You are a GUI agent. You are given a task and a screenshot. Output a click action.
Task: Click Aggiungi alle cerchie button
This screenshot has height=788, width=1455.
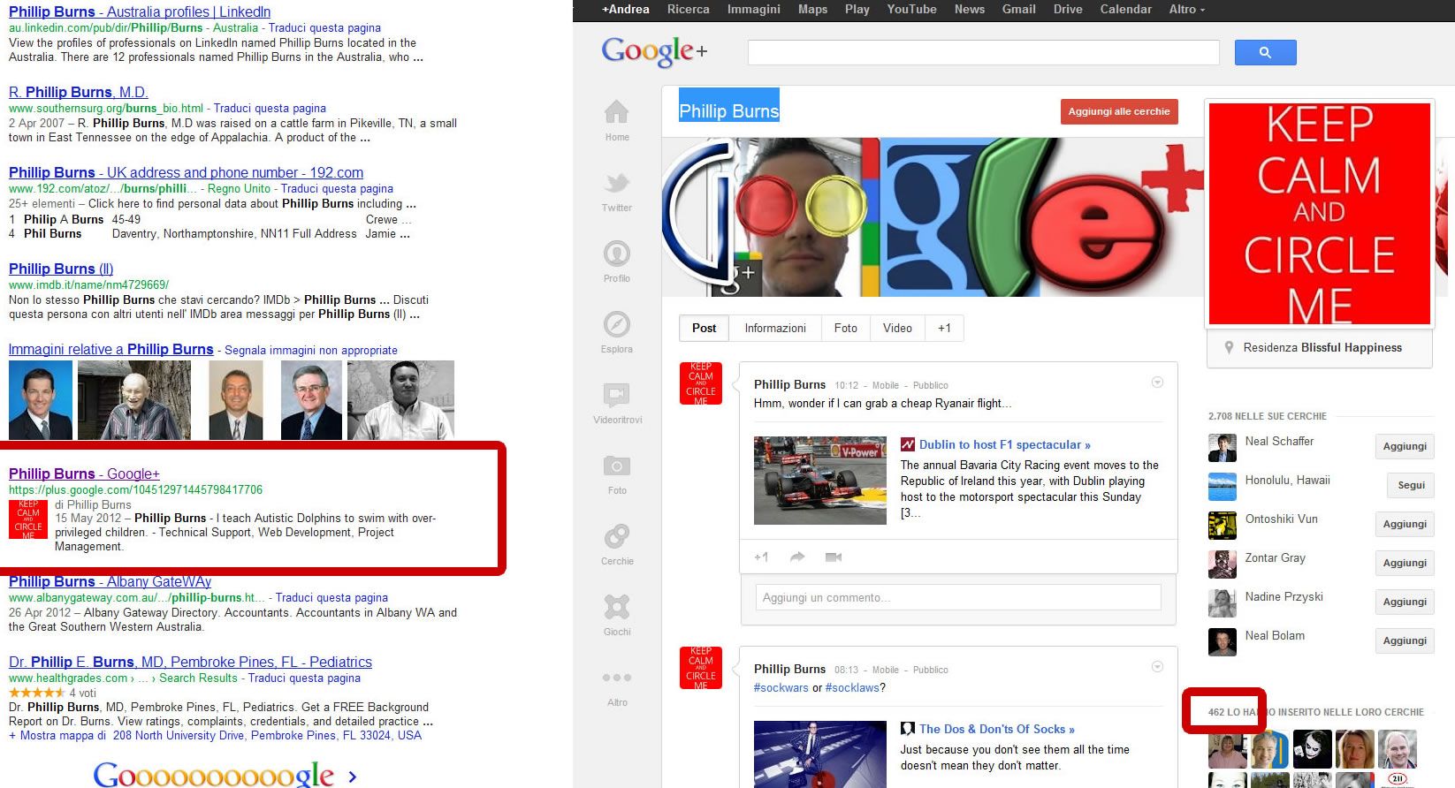(1118, 112)
